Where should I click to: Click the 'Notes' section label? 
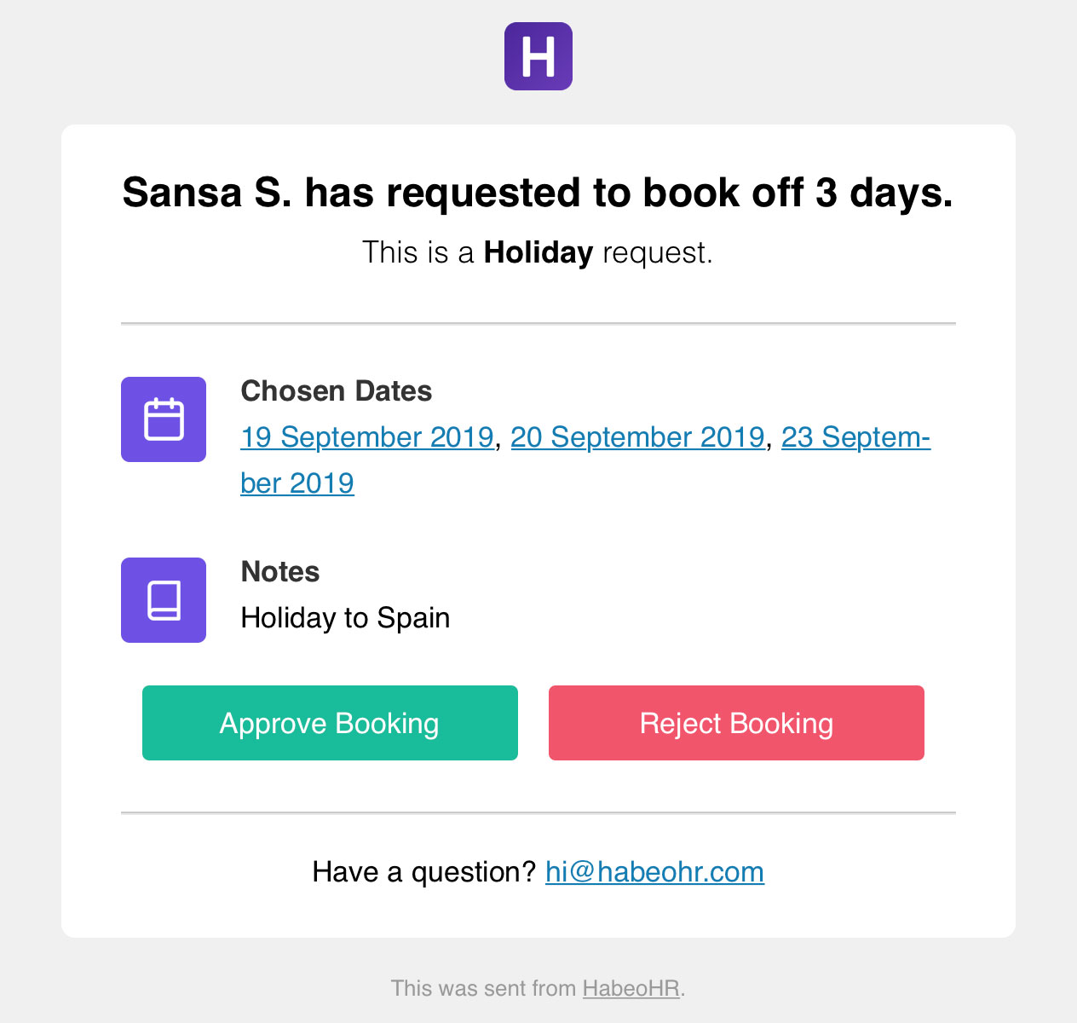coord(280,572)
